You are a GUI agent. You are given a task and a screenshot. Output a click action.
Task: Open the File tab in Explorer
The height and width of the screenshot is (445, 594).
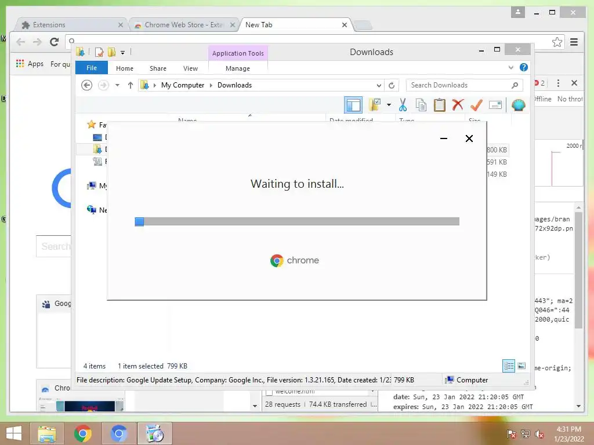(x=92, y=68)
